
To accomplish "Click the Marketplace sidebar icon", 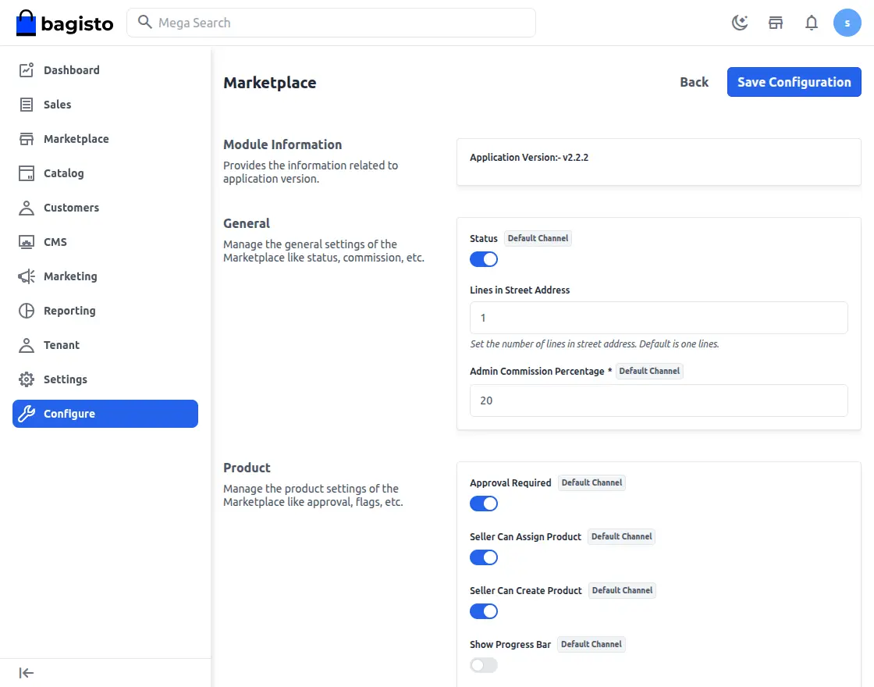I will click(26, 138).
